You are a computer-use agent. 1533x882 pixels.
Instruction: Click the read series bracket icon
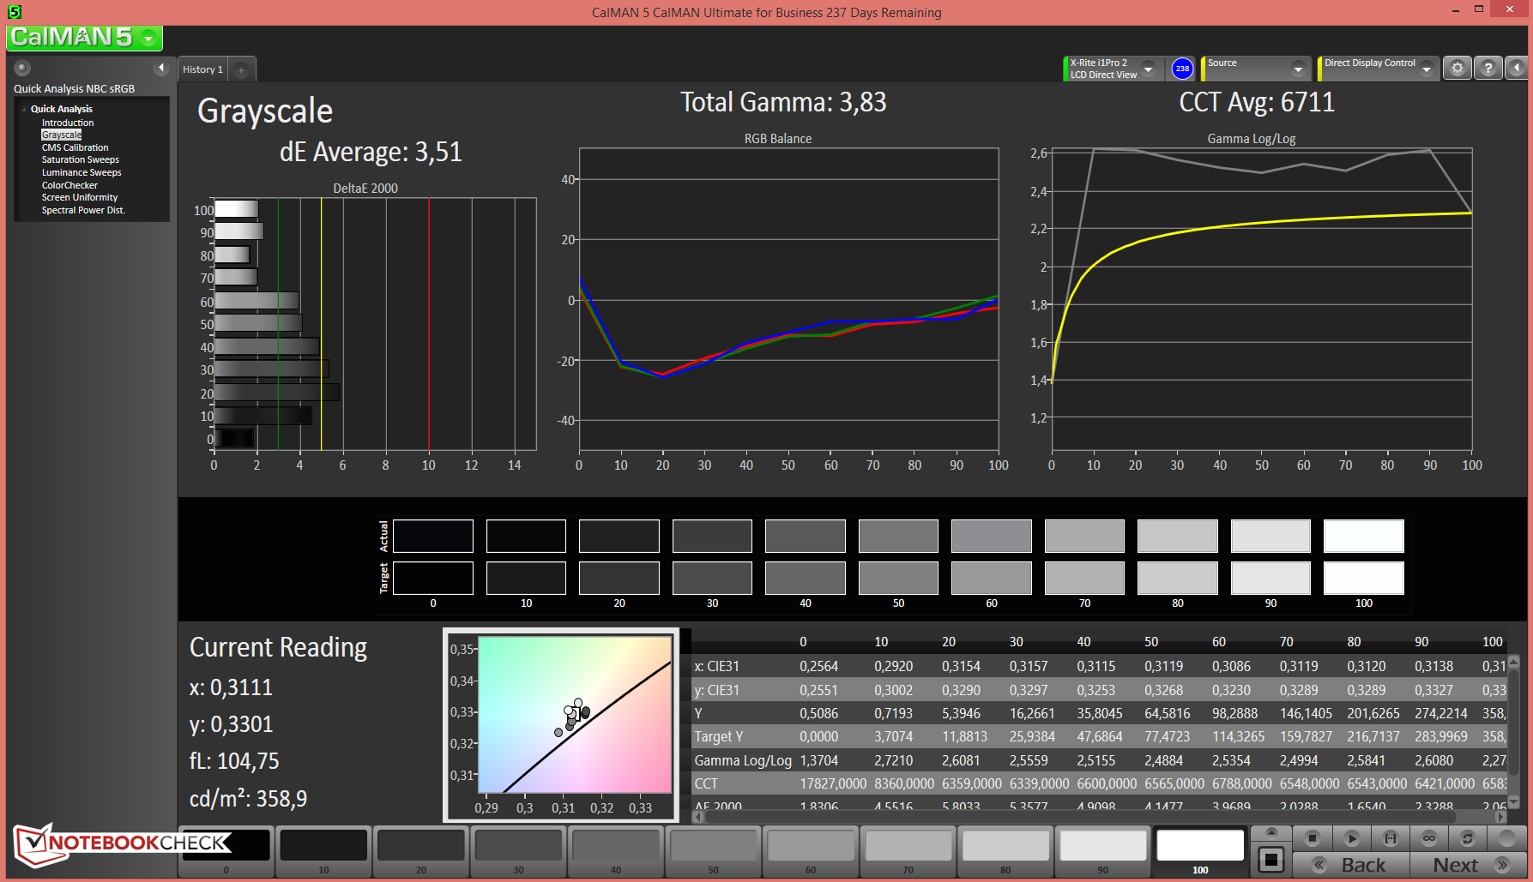[x=1391, y=838]
